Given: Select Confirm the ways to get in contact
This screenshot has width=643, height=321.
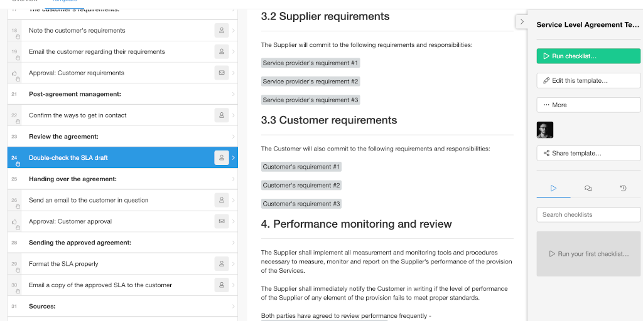Looking at the screenshot, I should [122, 115].
